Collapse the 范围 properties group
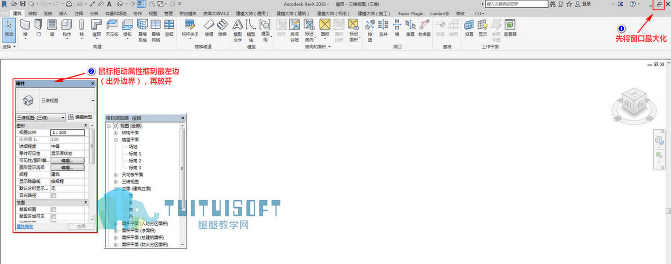The width and height of the screenshot is (671, 264). [x=85, y=203]
